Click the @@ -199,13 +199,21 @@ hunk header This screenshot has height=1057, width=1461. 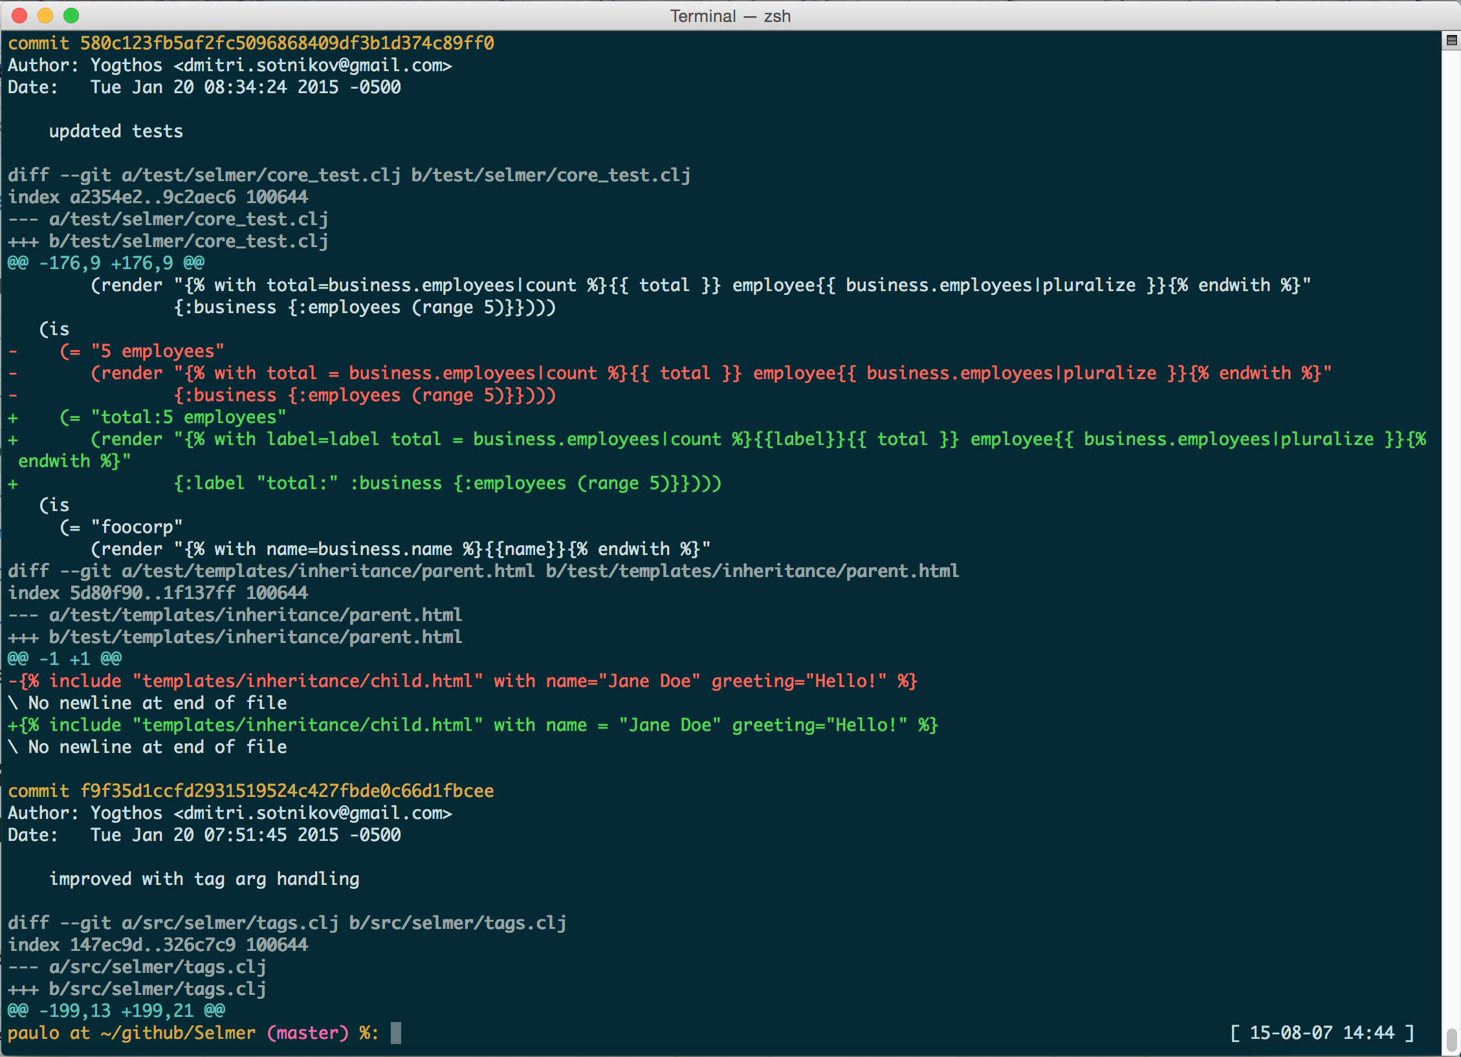[x=116, y=1010]
